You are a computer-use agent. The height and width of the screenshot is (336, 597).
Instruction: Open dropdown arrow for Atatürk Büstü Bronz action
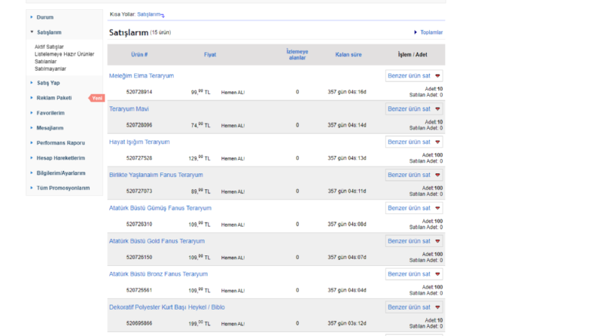pos(437,274)
